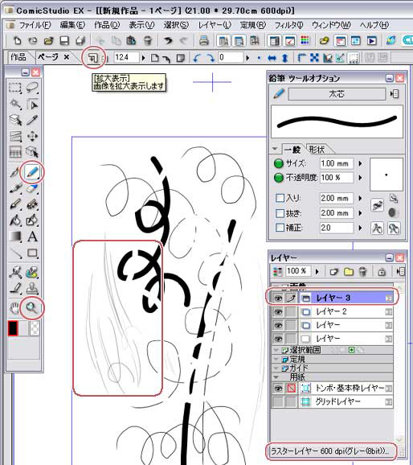Click the lock layer icon
The height and width of the screenshot is (465, 413).
click(x=382, y=272)
